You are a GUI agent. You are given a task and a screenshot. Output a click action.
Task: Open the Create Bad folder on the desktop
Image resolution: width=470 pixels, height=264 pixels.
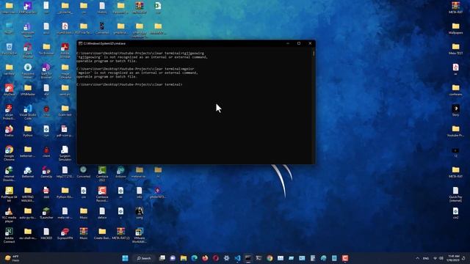(102, 233)
